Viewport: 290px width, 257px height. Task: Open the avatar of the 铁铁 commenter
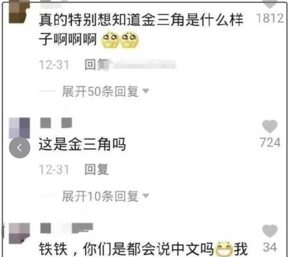[19, 234]
